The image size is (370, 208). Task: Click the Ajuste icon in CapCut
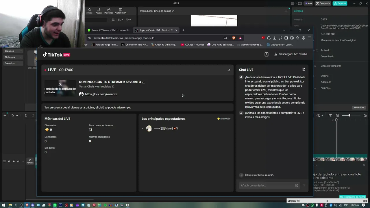[x=99, y=11]
